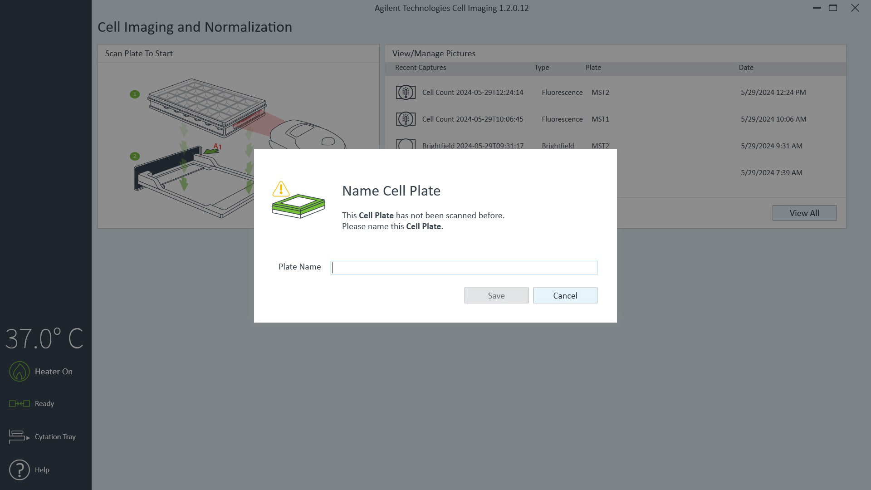
Task: Click the Heater On flame icon
Action: pos(20,372)
